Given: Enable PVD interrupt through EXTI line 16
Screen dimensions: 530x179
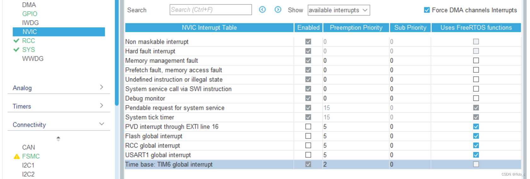Looking at the screenshot, I should tap(308, 126).
